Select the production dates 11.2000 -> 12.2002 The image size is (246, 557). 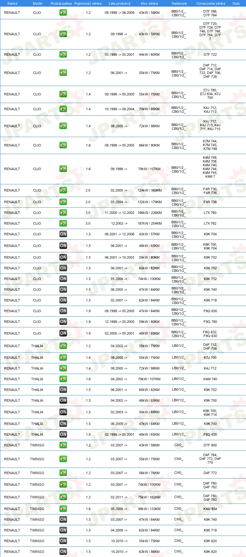pyautogui.click(x=120, y=213)
